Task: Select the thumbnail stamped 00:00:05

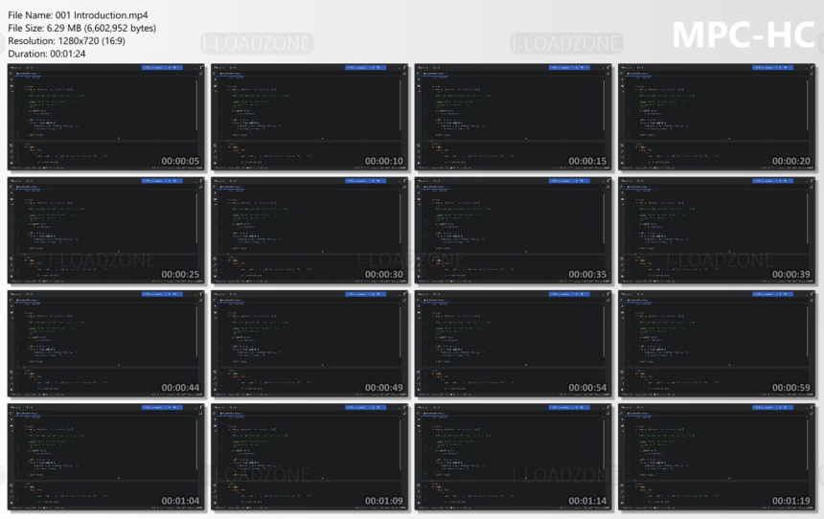Action: coord(106,117)
